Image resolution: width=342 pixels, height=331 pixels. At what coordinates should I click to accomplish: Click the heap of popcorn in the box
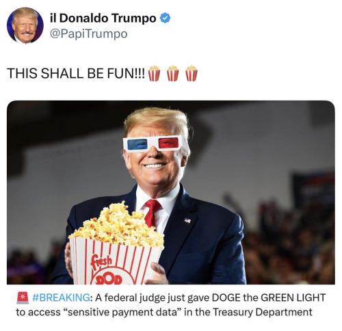click(118, 225)
